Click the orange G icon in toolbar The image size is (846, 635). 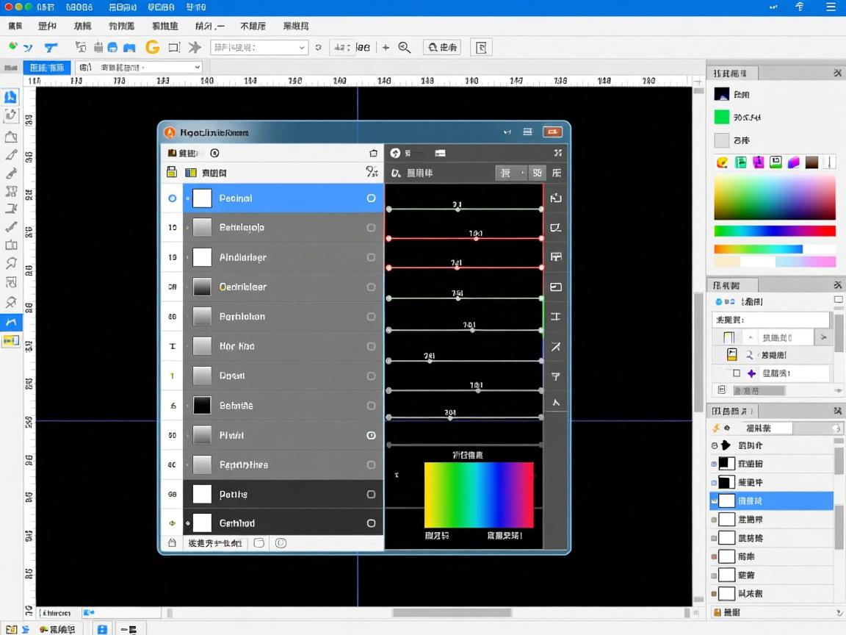(x=153, y=47)
